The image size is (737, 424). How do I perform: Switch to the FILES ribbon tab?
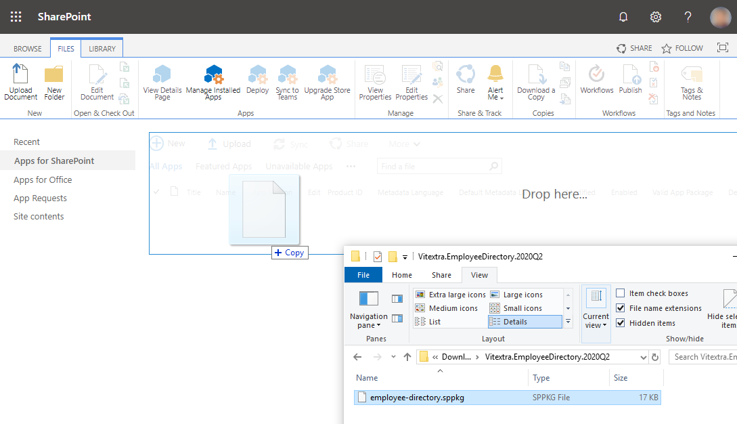(x=66, y=49)
